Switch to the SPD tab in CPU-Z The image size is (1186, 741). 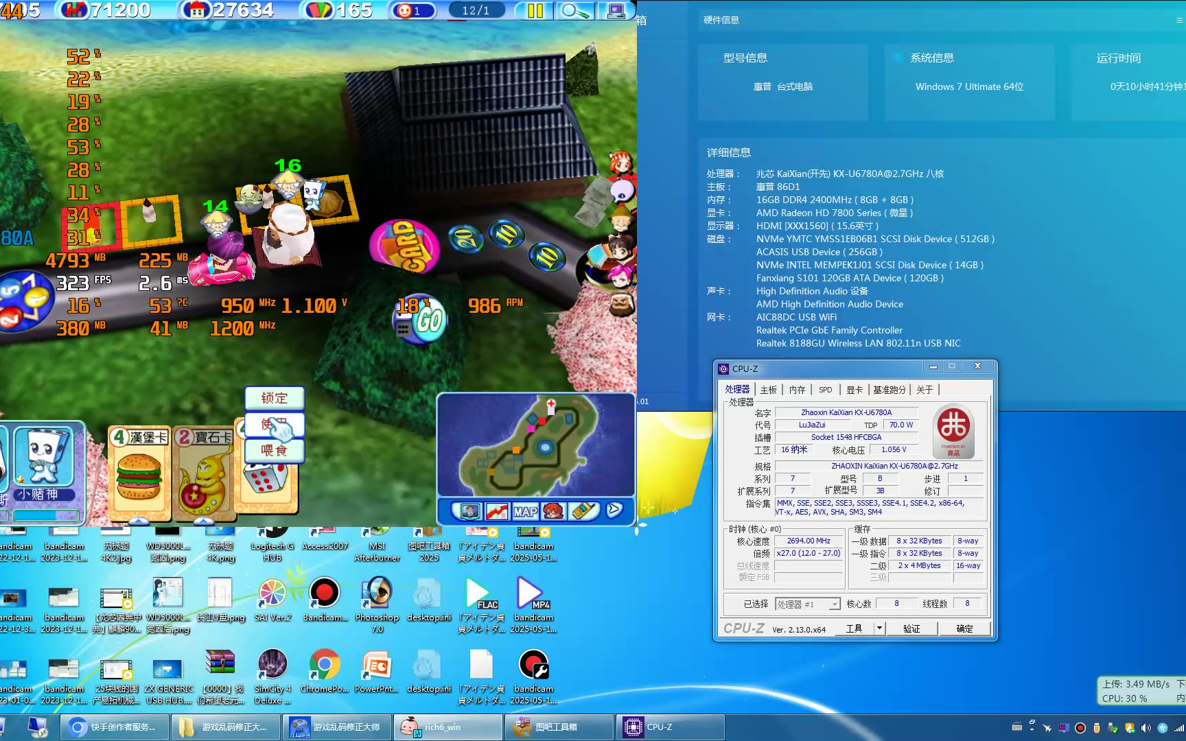826,390
